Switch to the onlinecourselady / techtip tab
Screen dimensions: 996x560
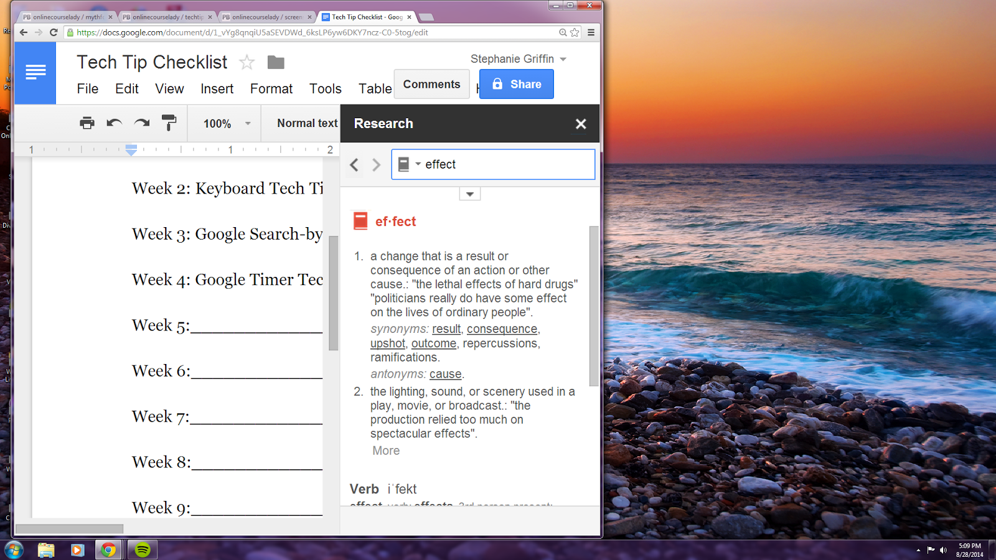(167, 17)
